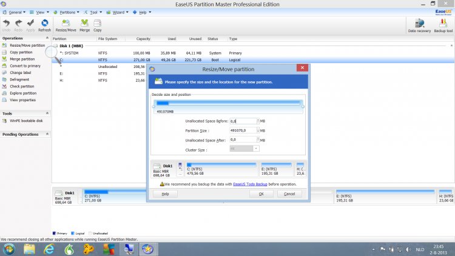The width and height of the screenshot is (455, 256).
Task: Open the EaseUS Todo Backup link
Action: click(250, 184)
